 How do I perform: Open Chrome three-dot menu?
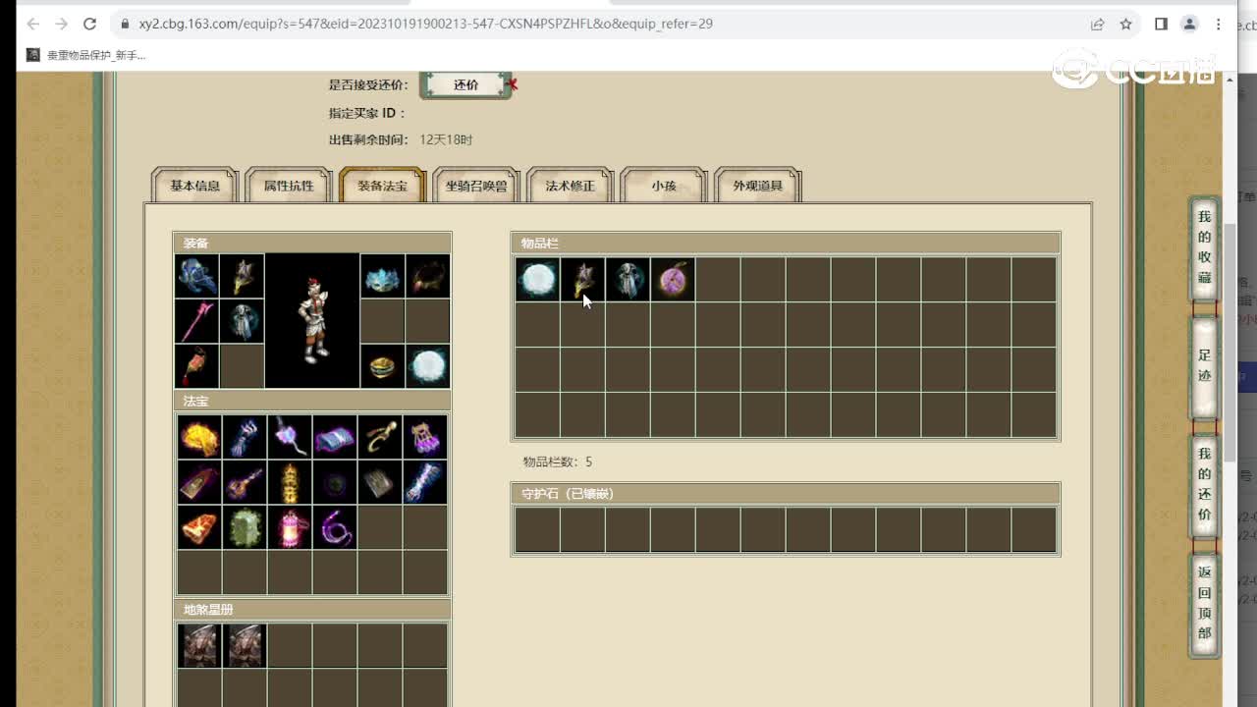pos(1219,24)
